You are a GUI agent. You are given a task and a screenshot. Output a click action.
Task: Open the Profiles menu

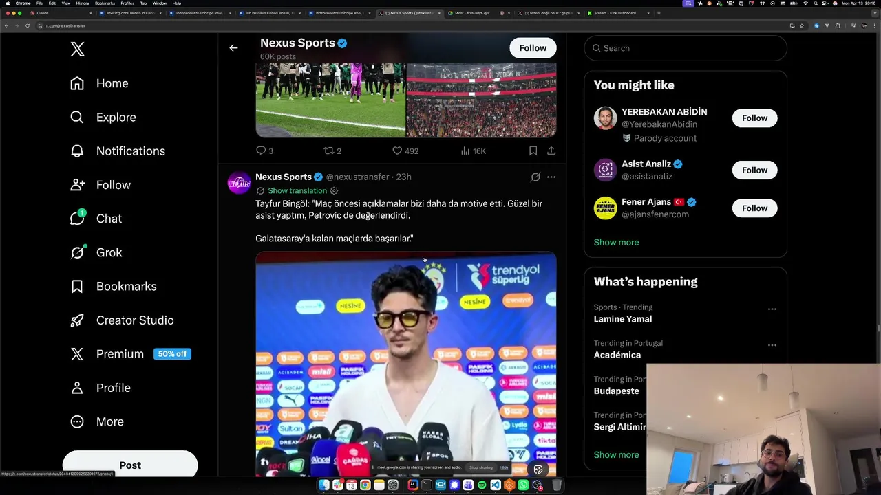(127, 3)
